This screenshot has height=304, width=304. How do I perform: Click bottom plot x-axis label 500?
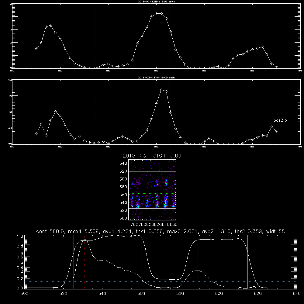(24, 294)
